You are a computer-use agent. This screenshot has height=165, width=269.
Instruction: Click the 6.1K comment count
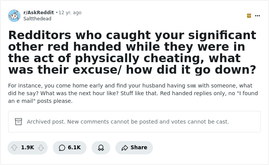[x=74, y=147]
